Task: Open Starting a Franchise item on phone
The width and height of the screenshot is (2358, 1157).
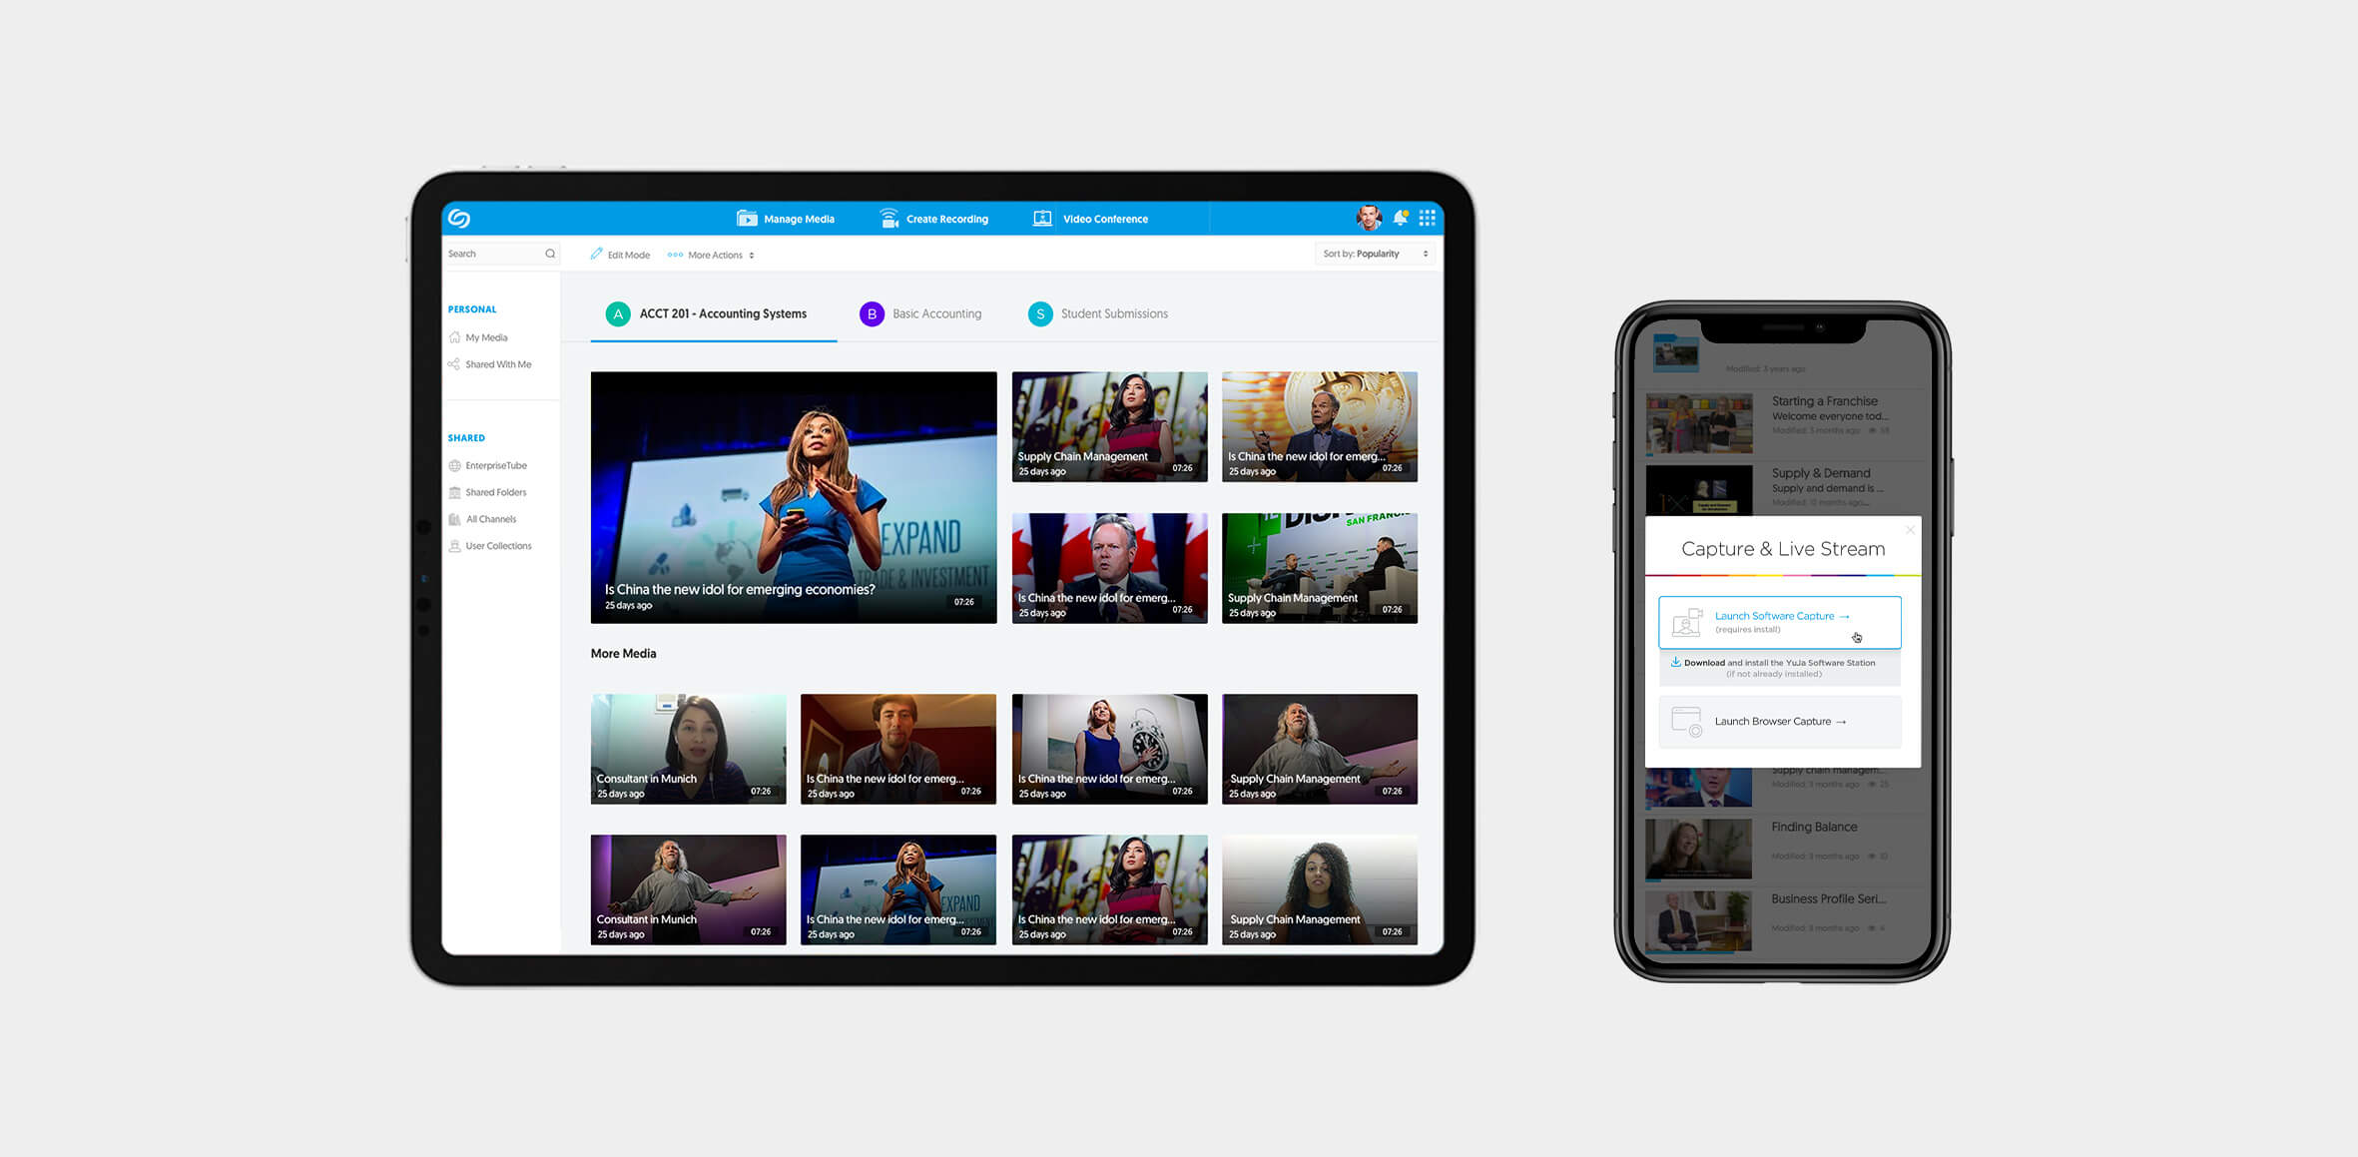Action: coord(1782,423)
